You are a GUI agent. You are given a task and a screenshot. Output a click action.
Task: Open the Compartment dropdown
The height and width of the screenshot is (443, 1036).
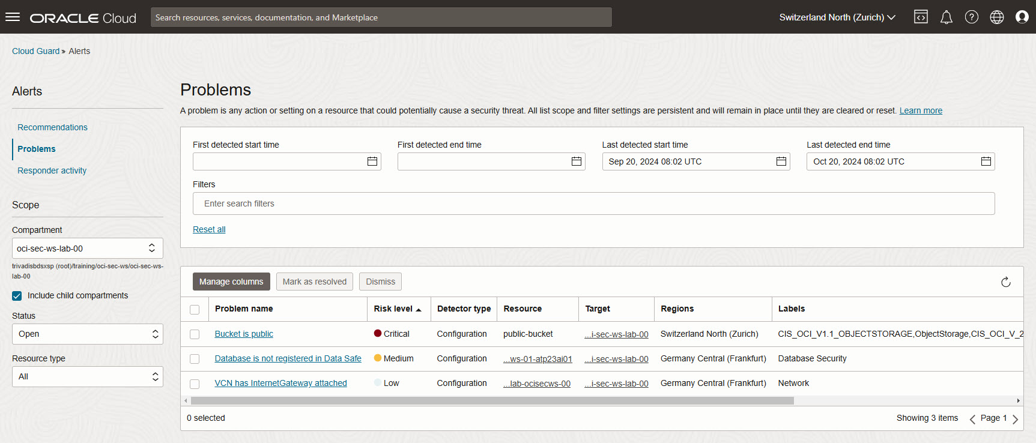(x=88, y=249)
